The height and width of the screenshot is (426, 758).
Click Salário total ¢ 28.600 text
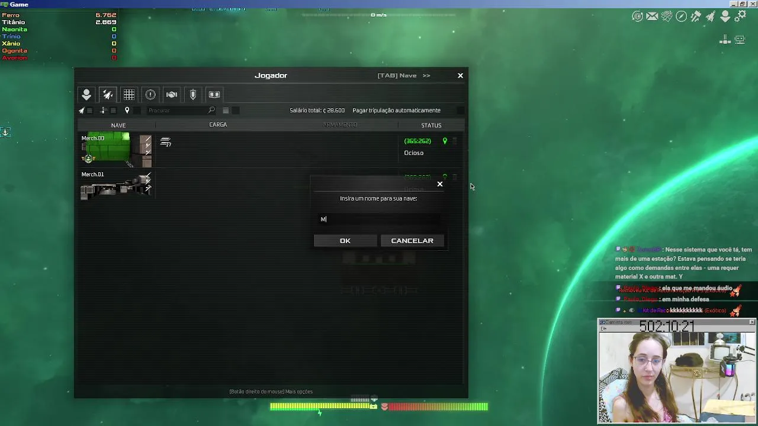point(317,111)
